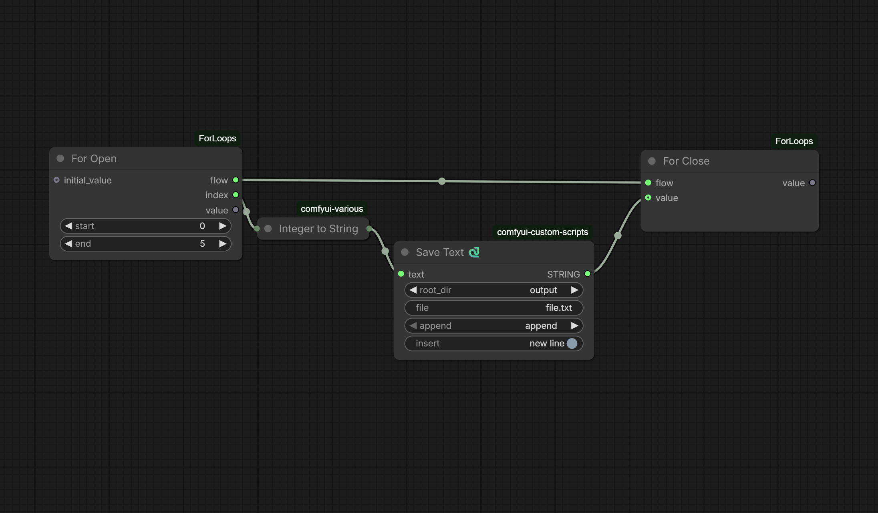
Task: Click the ForLoops badge above For Open
Action: click(217, 139)
